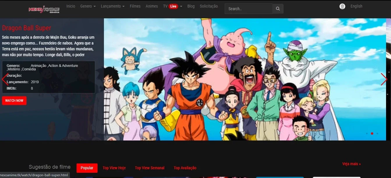Click the WATCH NOW button
Viewport: 391px width, 178px height.
click(14, 101)
